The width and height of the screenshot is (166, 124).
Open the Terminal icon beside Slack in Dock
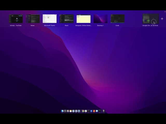tap(88, 111)
